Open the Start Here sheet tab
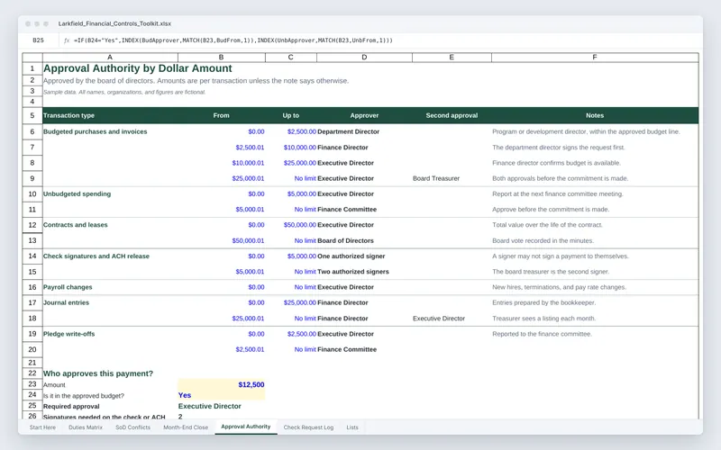Screen dimensions: 721x450 tap(42, 427)
